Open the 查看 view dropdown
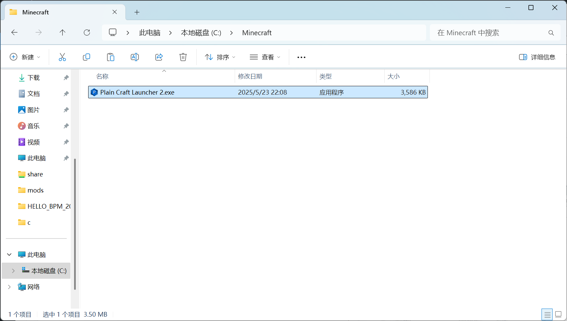The height and width of the screenshot is (321, 567). tap(265, 57)
